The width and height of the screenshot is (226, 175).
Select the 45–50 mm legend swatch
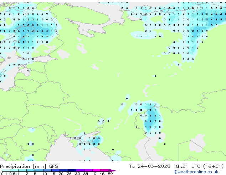(105, 170)
